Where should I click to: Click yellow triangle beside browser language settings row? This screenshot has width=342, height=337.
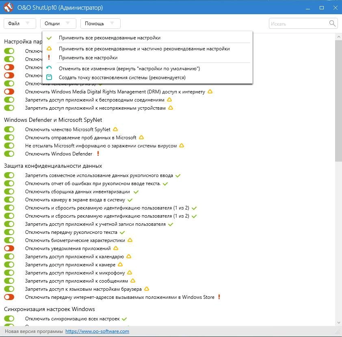[x=147, y=289]
